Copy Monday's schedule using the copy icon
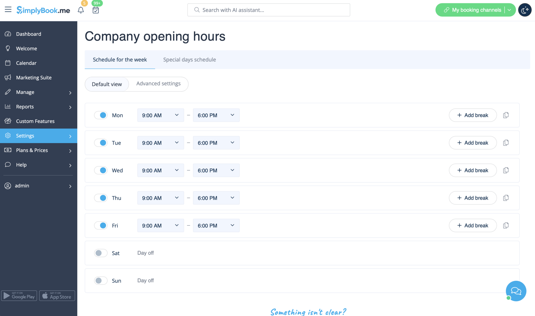 [x=506, y=115]
